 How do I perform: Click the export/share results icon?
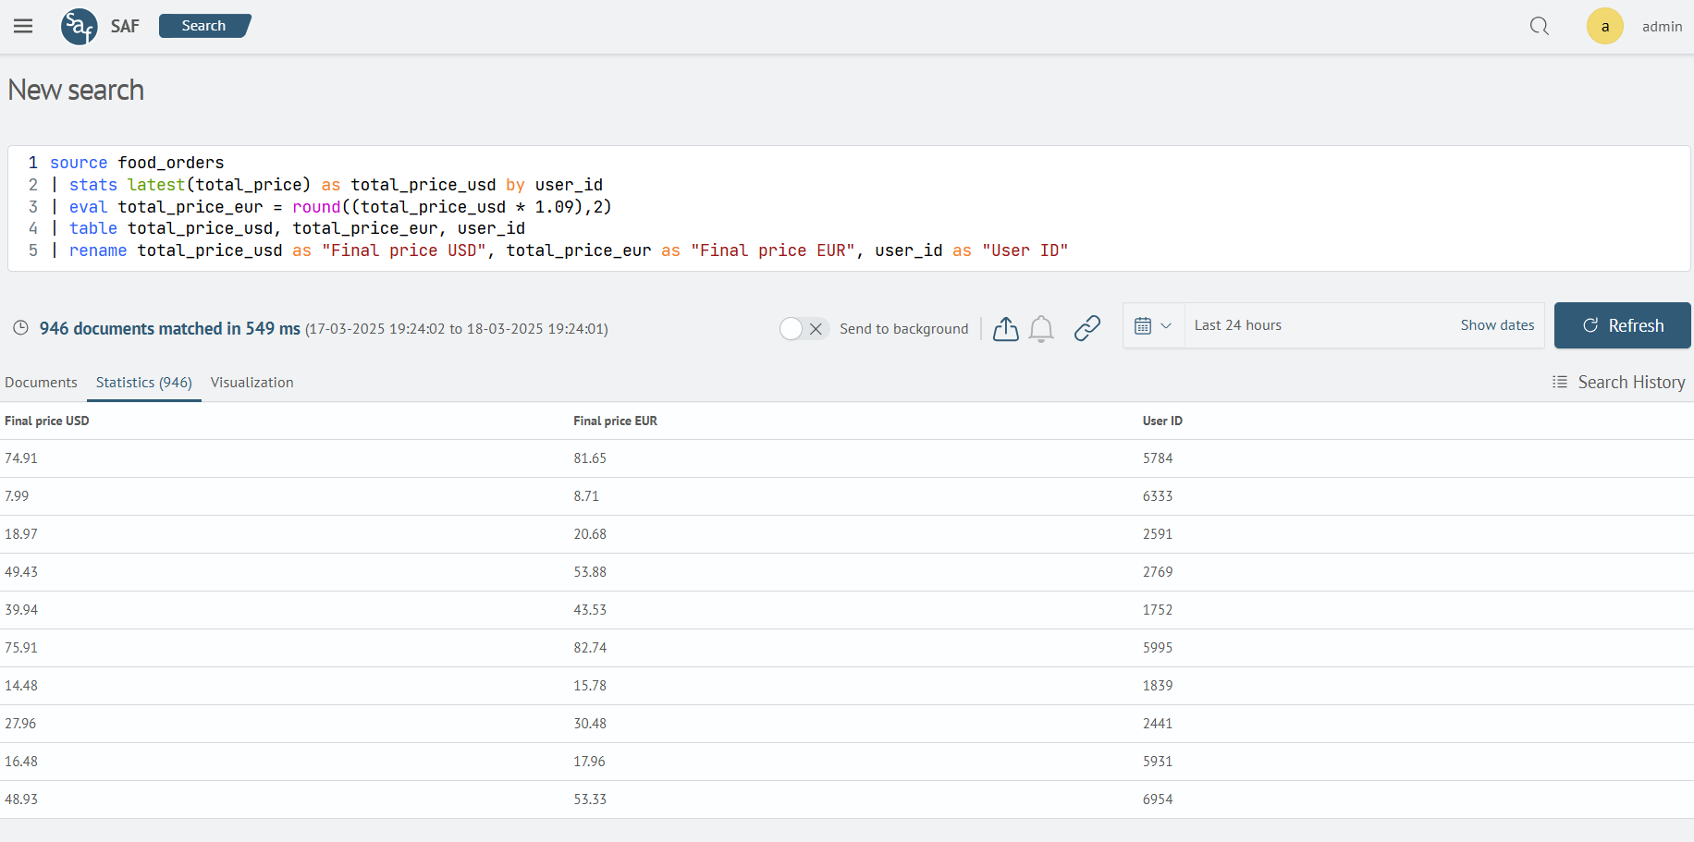click(x=1006, y=328)
